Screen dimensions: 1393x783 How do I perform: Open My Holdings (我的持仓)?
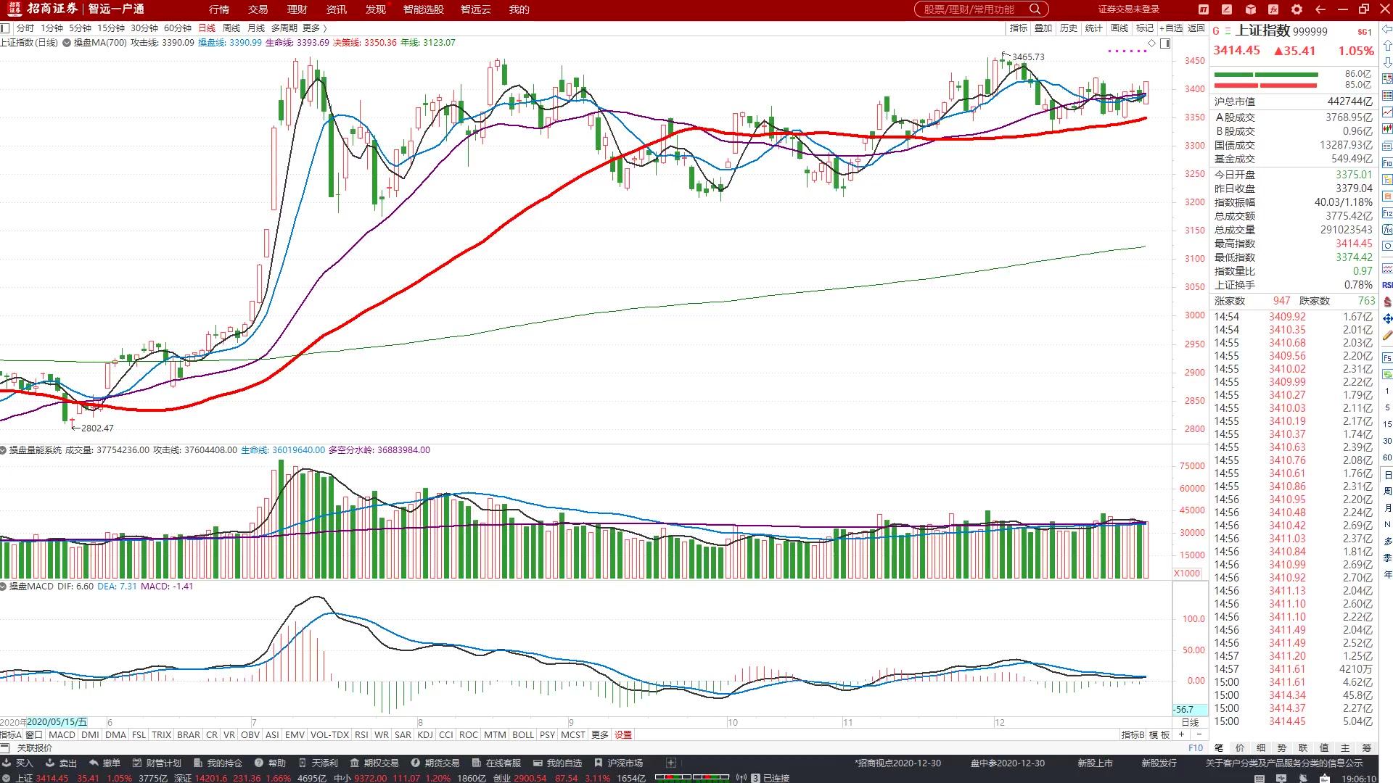(x=218, y=763)
